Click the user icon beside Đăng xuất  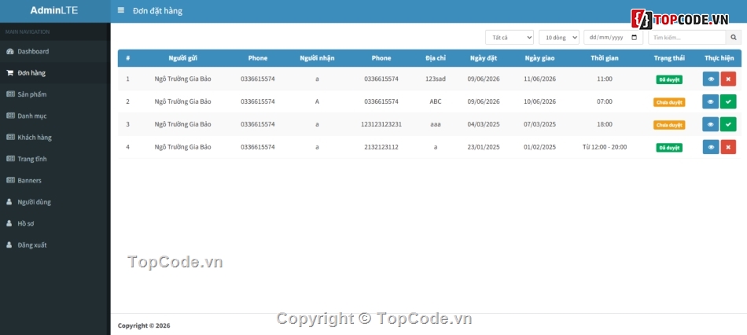[x=9, y=245]
